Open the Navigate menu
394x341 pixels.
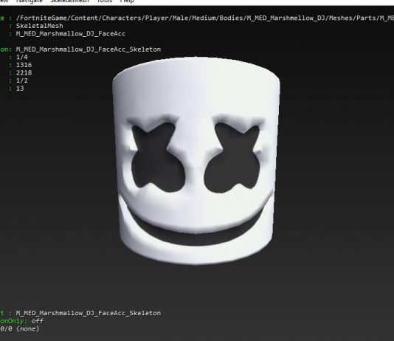(30, 1)
